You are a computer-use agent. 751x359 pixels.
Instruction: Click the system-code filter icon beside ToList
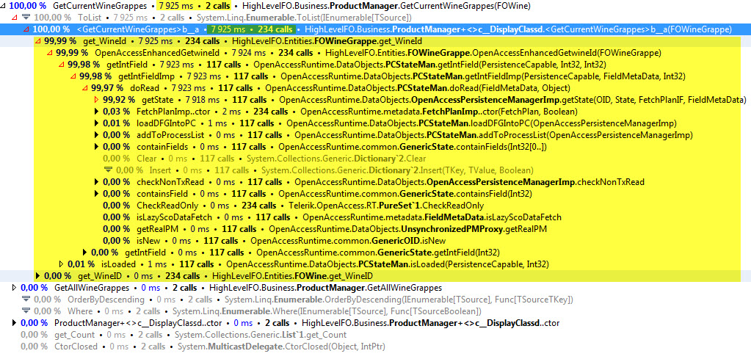click(x=26, y=18)
